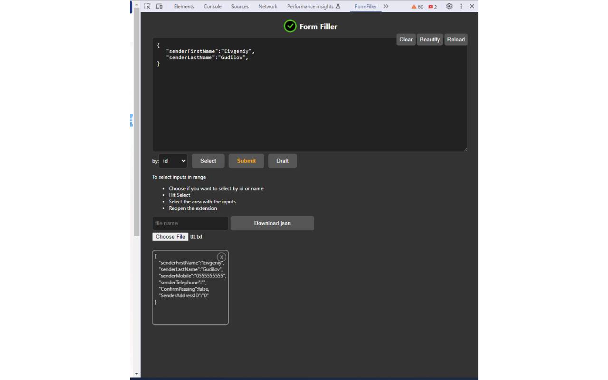
Task: Click the Choose File button
Action: coord(171,237)
